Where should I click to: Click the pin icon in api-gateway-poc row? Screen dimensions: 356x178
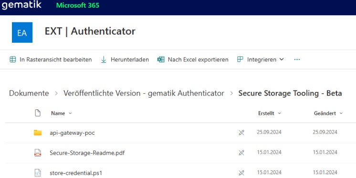[x=241, y=133]
